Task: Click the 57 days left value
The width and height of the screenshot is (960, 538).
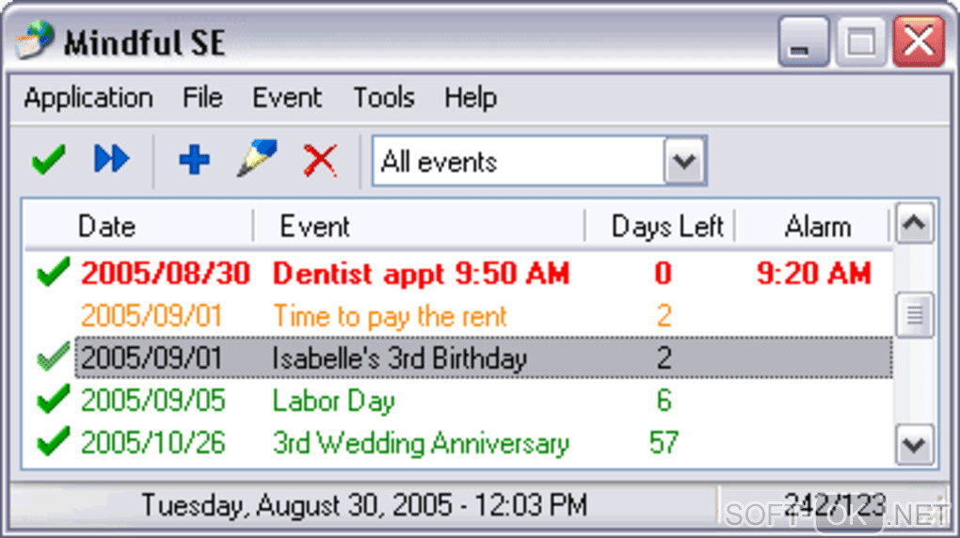Action: point(664,443)
